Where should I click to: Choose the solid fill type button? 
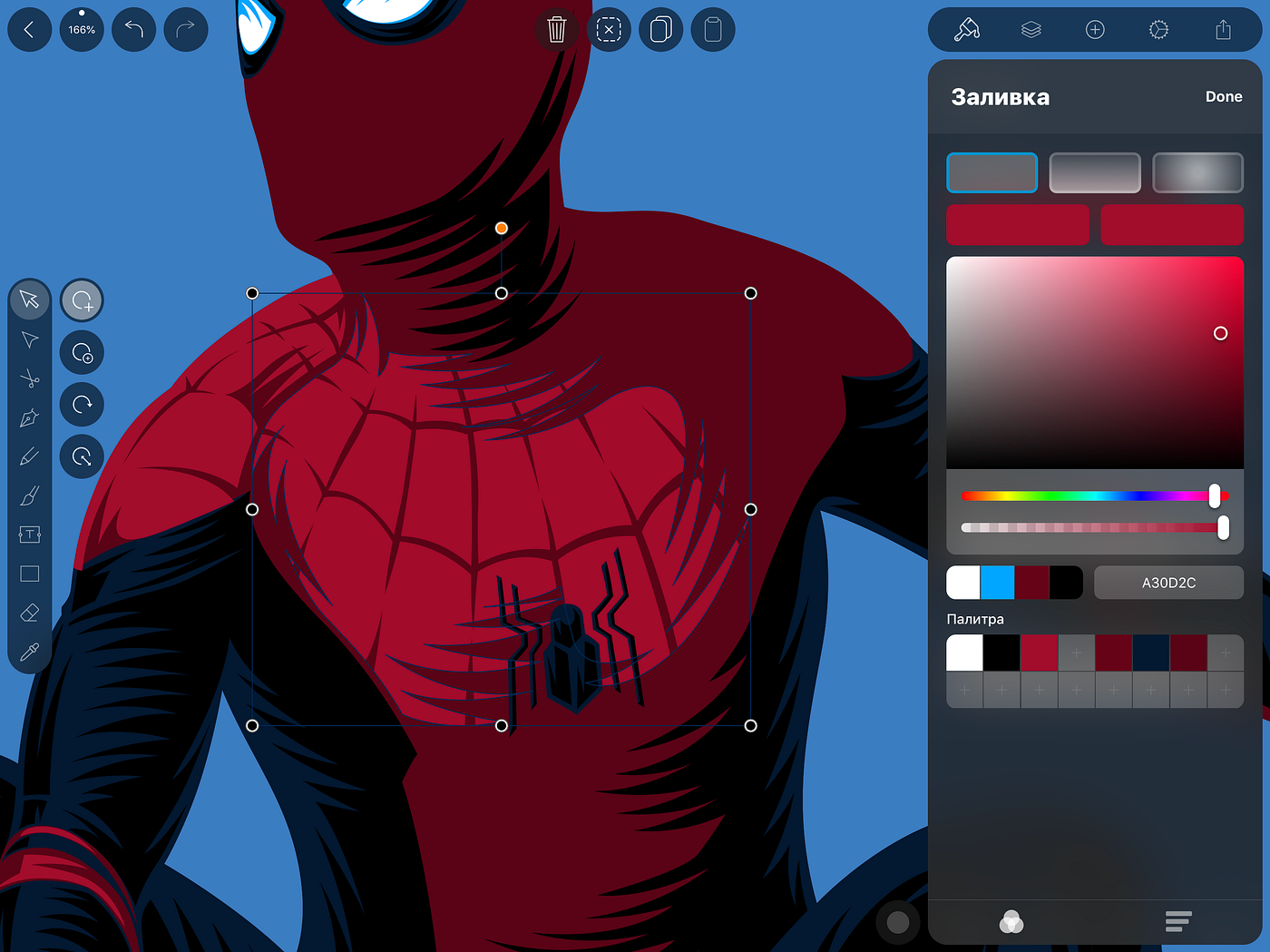[x=992, y=172]
